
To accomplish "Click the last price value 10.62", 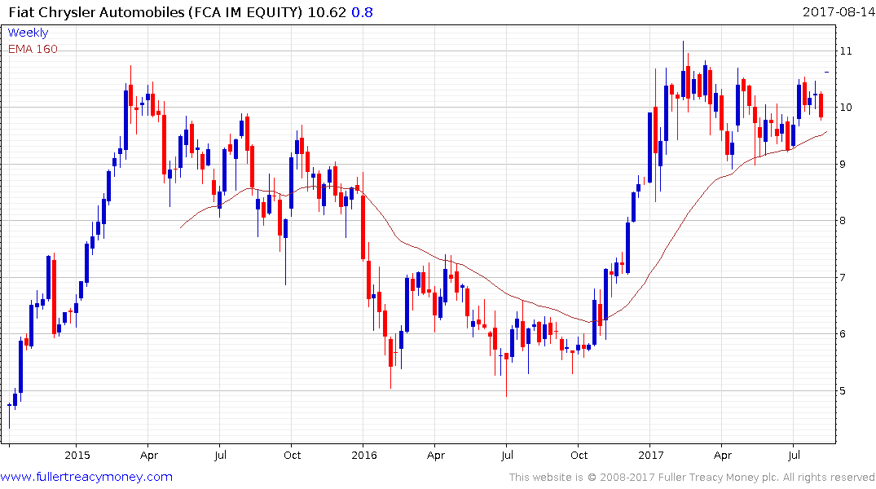I will pos(327,11).
